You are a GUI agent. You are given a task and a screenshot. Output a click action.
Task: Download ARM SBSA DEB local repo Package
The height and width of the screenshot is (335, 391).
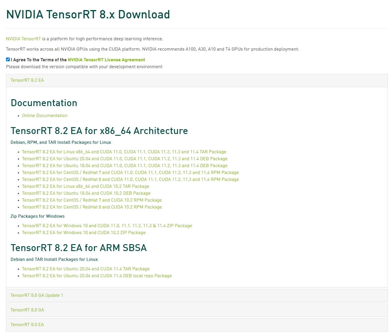(x=97, y=276)
